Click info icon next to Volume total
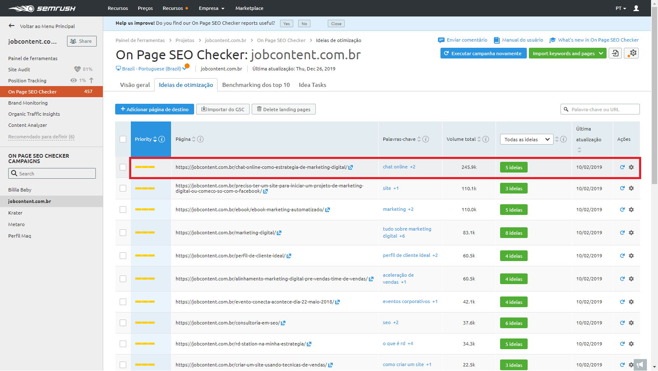 (486, 139)
